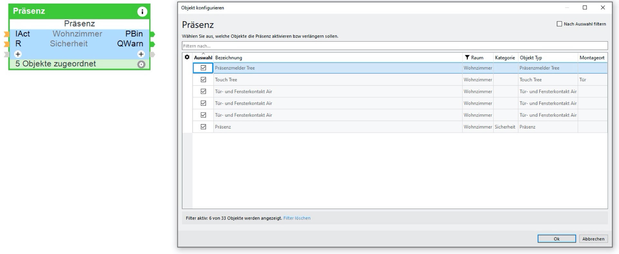Add input with left plus icon

(x=18, y=54)
